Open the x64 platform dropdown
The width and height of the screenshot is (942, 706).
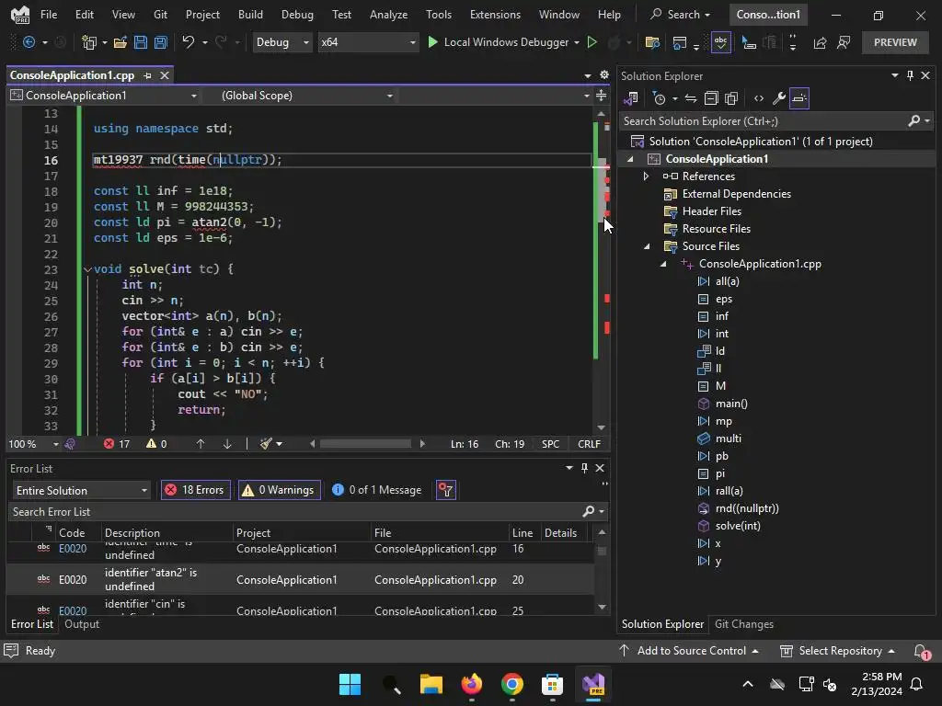tap(368, 42)
